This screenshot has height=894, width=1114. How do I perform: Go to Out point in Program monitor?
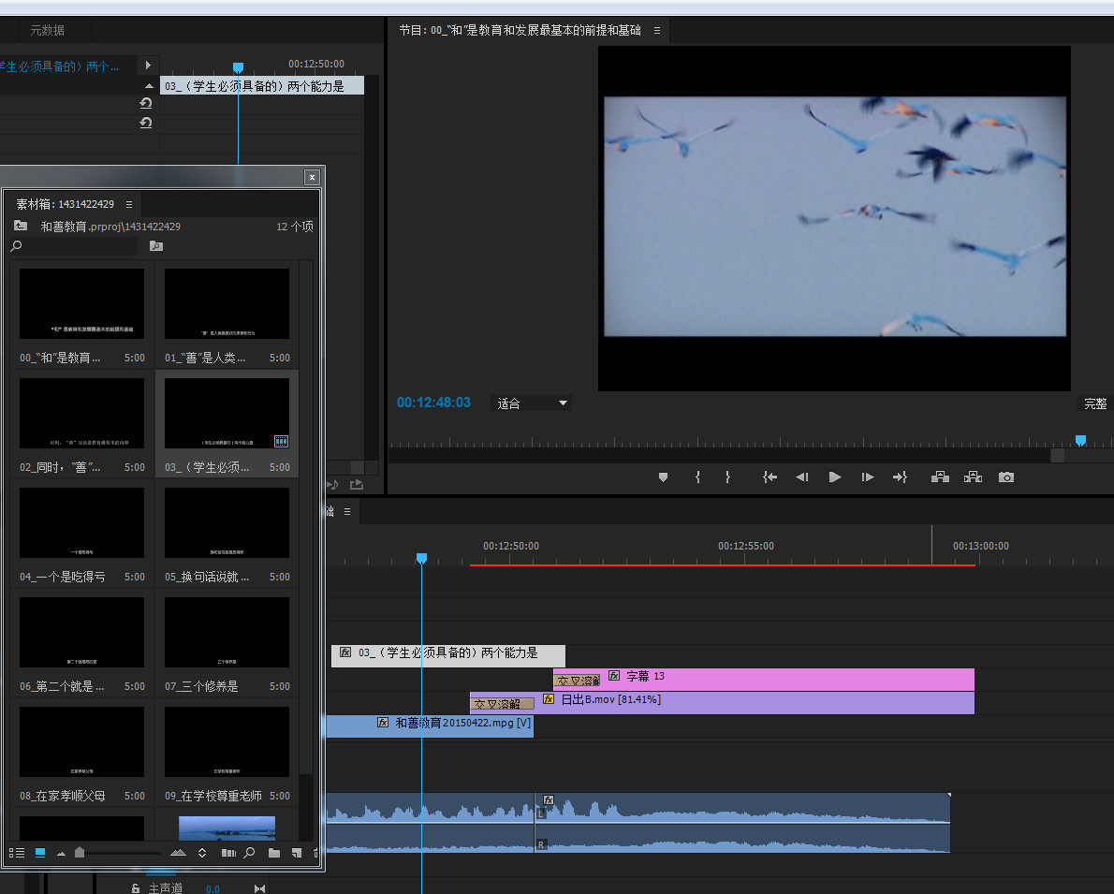coord(901,476)
